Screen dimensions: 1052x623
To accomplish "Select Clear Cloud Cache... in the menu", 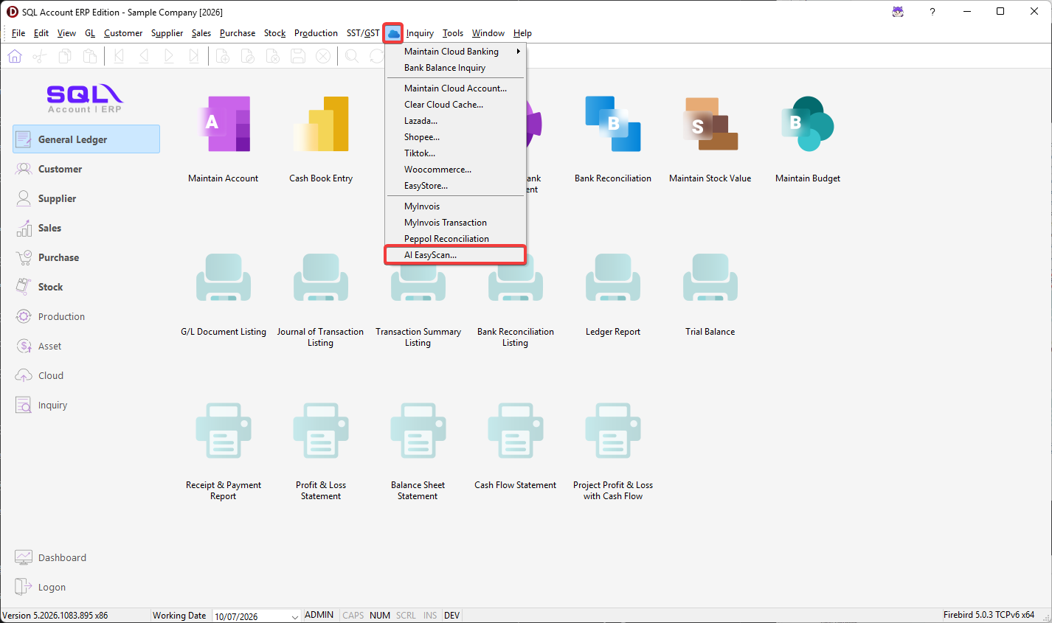I will pyautogui.click(x=456, y=105).
